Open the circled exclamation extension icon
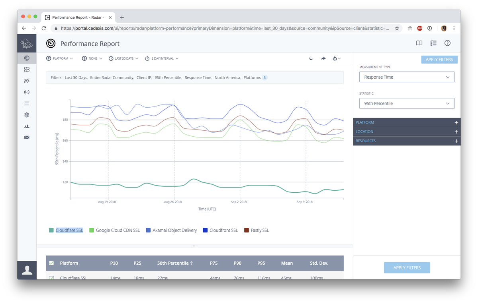The width and height of the screenshot is (478, 304). click(x=429, y=28)
